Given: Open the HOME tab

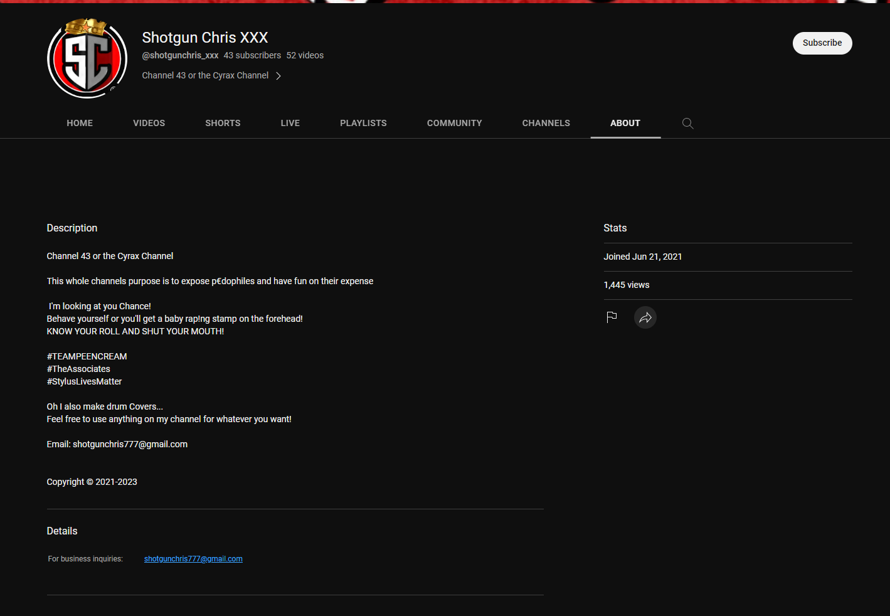Looking at the screenshot, I should tap(80, 123).
